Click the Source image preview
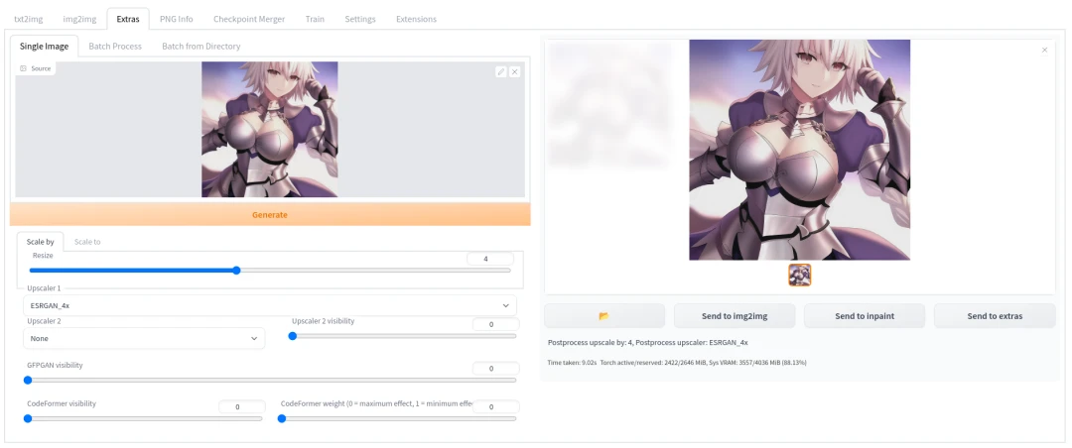This screenshot has width=1072, height=448. click(x=269, y=130)
